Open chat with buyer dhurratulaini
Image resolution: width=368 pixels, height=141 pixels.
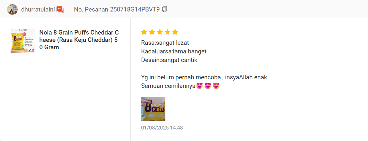60,10
